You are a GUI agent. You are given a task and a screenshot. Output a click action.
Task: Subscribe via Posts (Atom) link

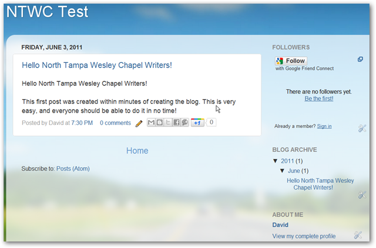click(73, 168)
